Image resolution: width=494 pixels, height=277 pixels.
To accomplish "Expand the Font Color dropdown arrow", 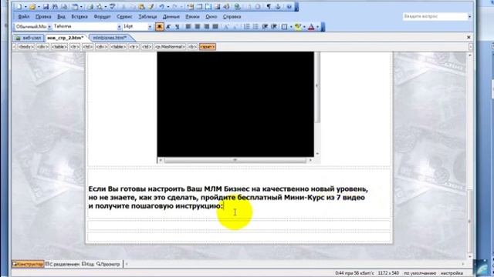I will (317, 27).
